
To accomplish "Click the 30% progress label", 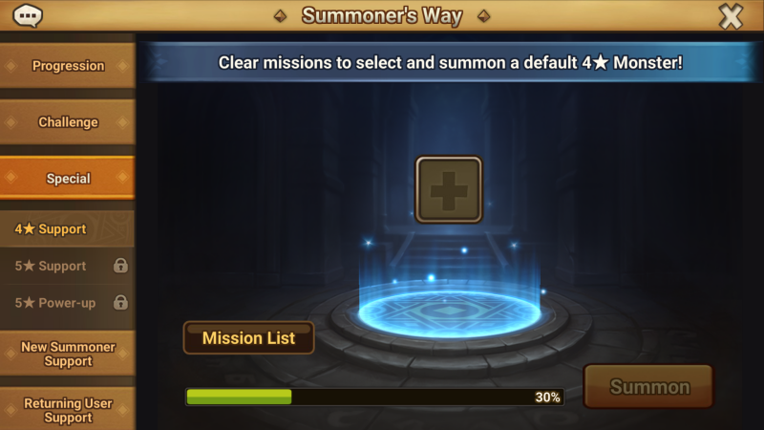I will pyautogui.click(x=547, y=398).
